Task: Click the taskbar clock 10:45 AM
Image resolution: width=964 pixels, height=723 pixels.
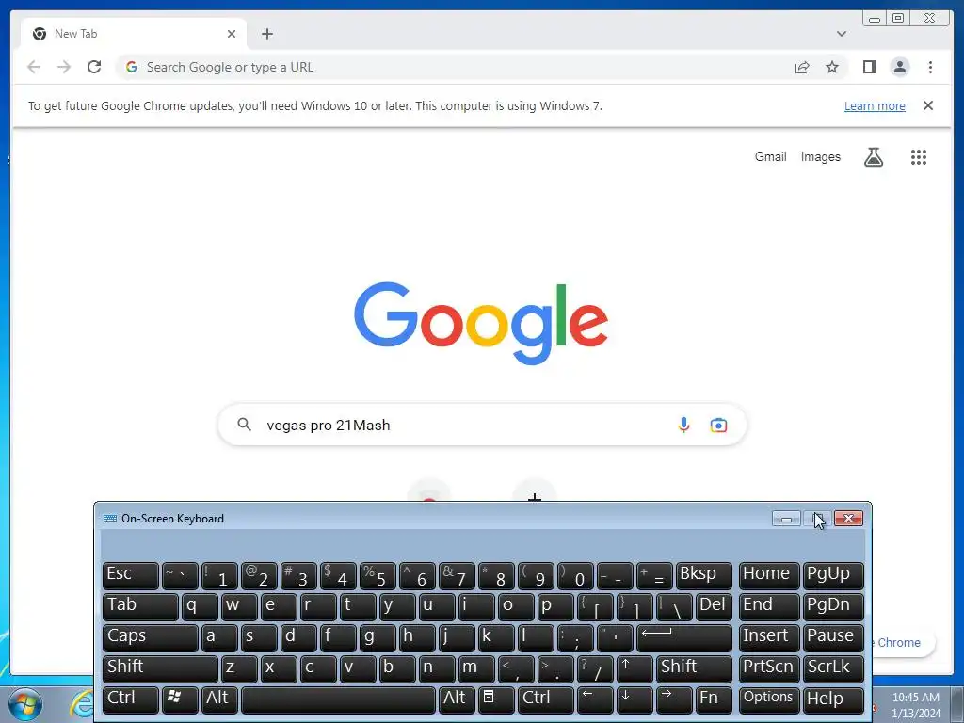Action: pos(915,698)
